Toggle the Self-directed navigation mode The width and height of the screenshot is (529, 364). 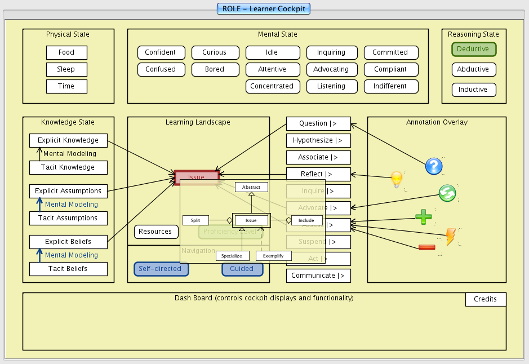click(x=161, y=269)
